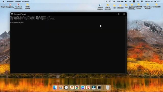Click the input source A icon
This screenshot has width=163, height=92.
tap(134, 2)
